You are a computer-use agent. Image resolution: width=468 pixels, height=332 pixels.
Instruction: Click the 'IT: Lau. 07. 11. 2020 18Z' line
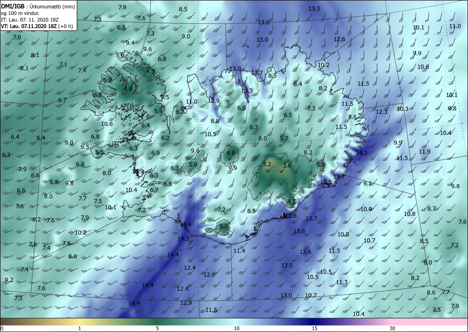click(30, 20)
